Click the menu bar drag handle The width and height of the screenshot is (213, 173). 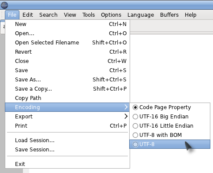click(x=2, y=15)
